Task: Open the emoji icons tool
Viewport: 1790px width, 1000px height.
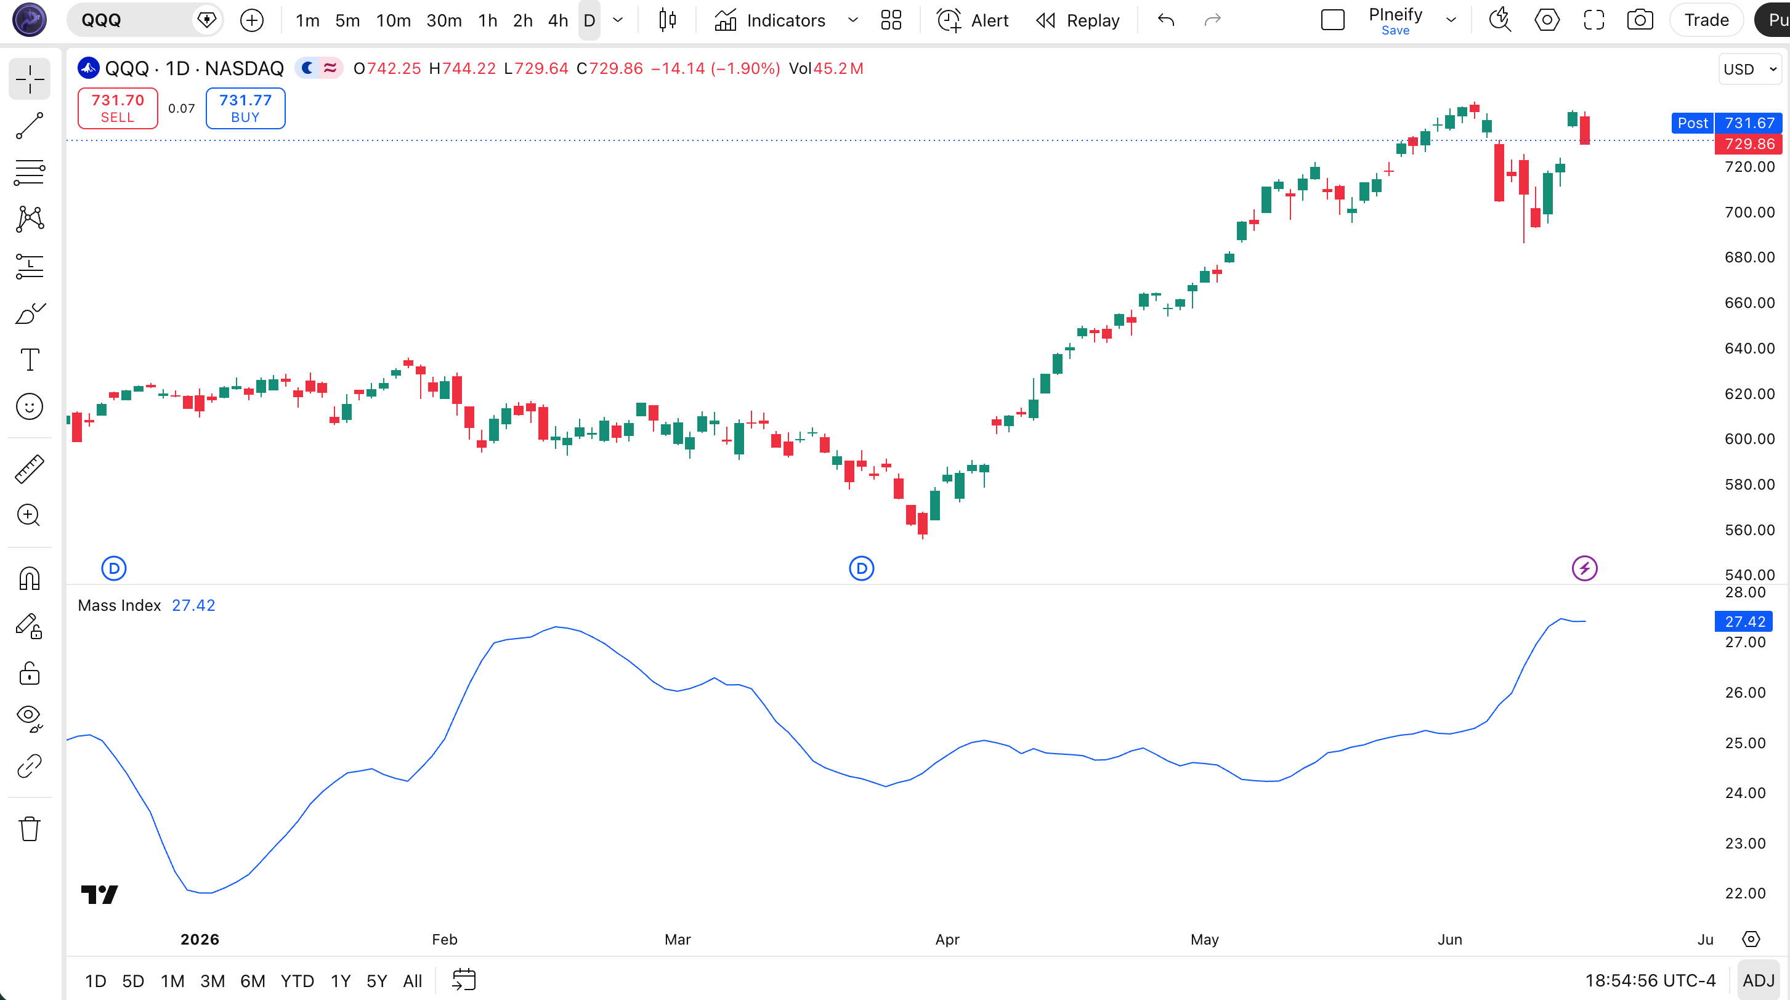Action: [x=29, y=406]
